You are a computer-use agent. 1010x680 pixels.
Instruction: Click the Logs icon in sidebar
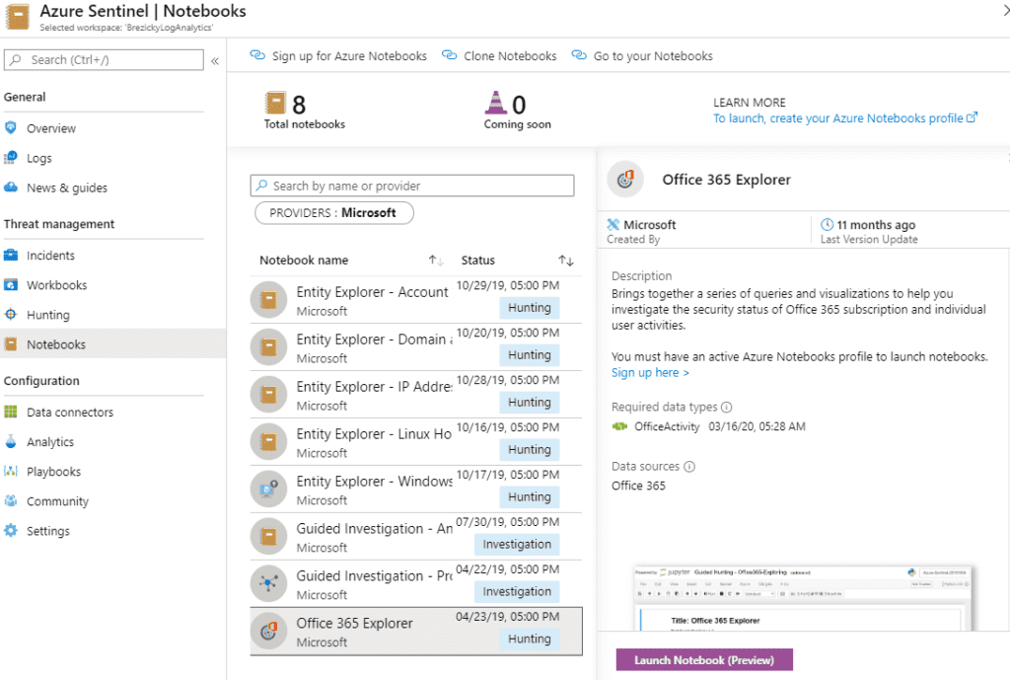tap(10, 157)
